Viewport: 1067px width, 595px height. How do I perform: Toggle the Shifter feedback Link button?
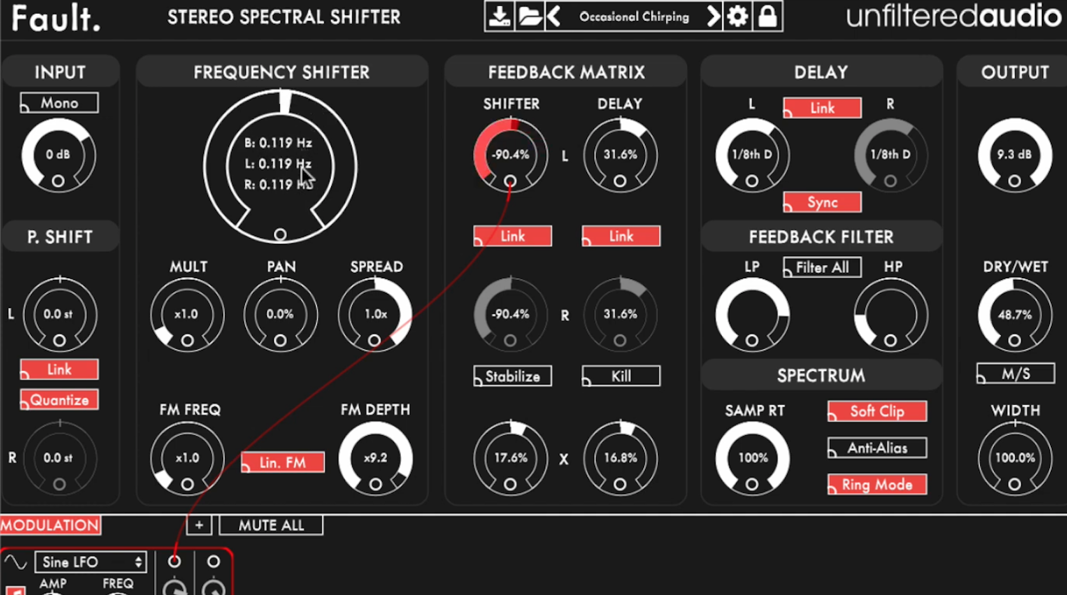(513, 236)
